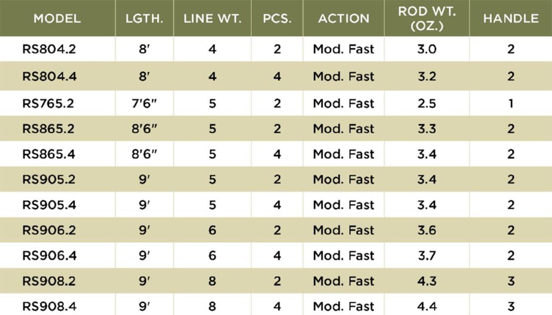Select the 3.7 rod weight cell

(x=426, y=256)
